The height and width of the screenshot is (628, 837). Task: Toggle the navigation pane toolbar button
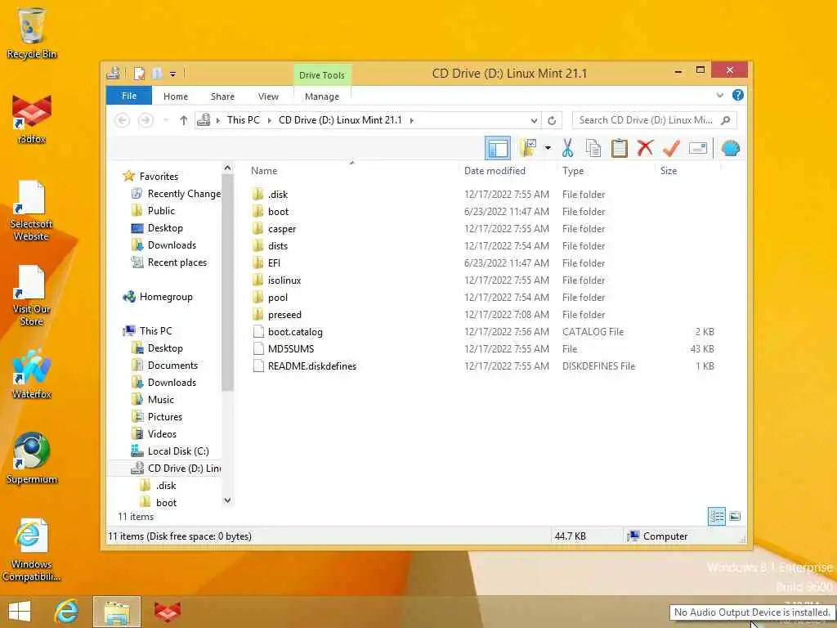point(498,149)
